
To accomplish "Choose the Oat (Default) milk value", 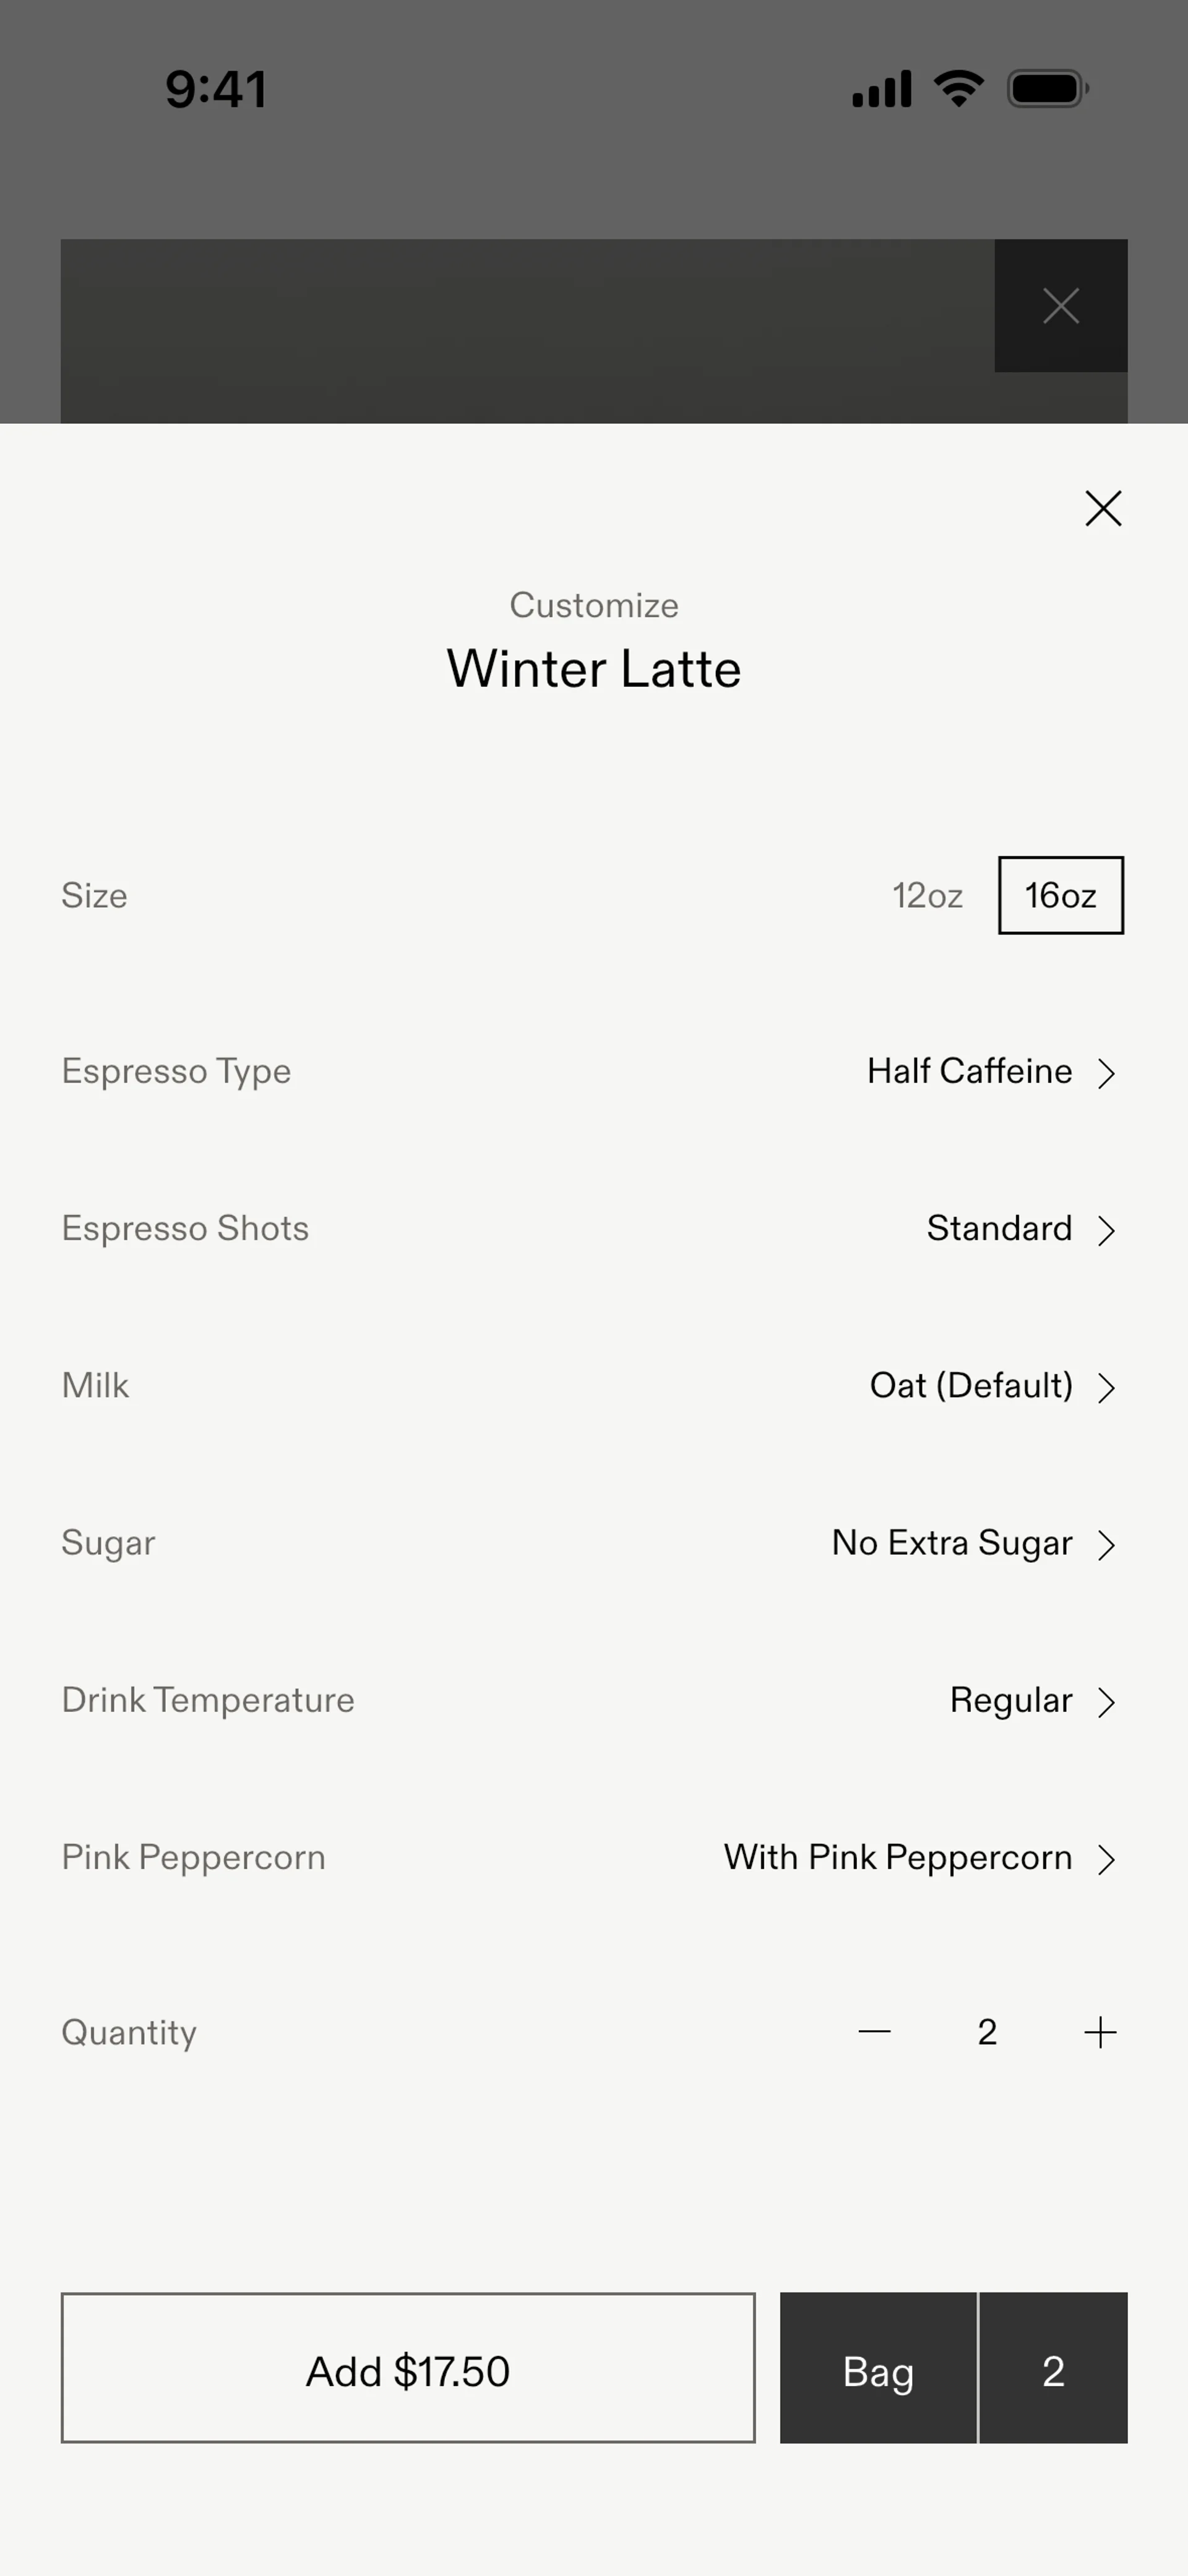I will [971, 1386].
